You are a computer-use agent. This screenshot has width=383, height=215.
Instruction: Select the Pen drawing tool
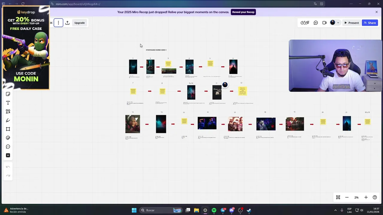(8, 120)
